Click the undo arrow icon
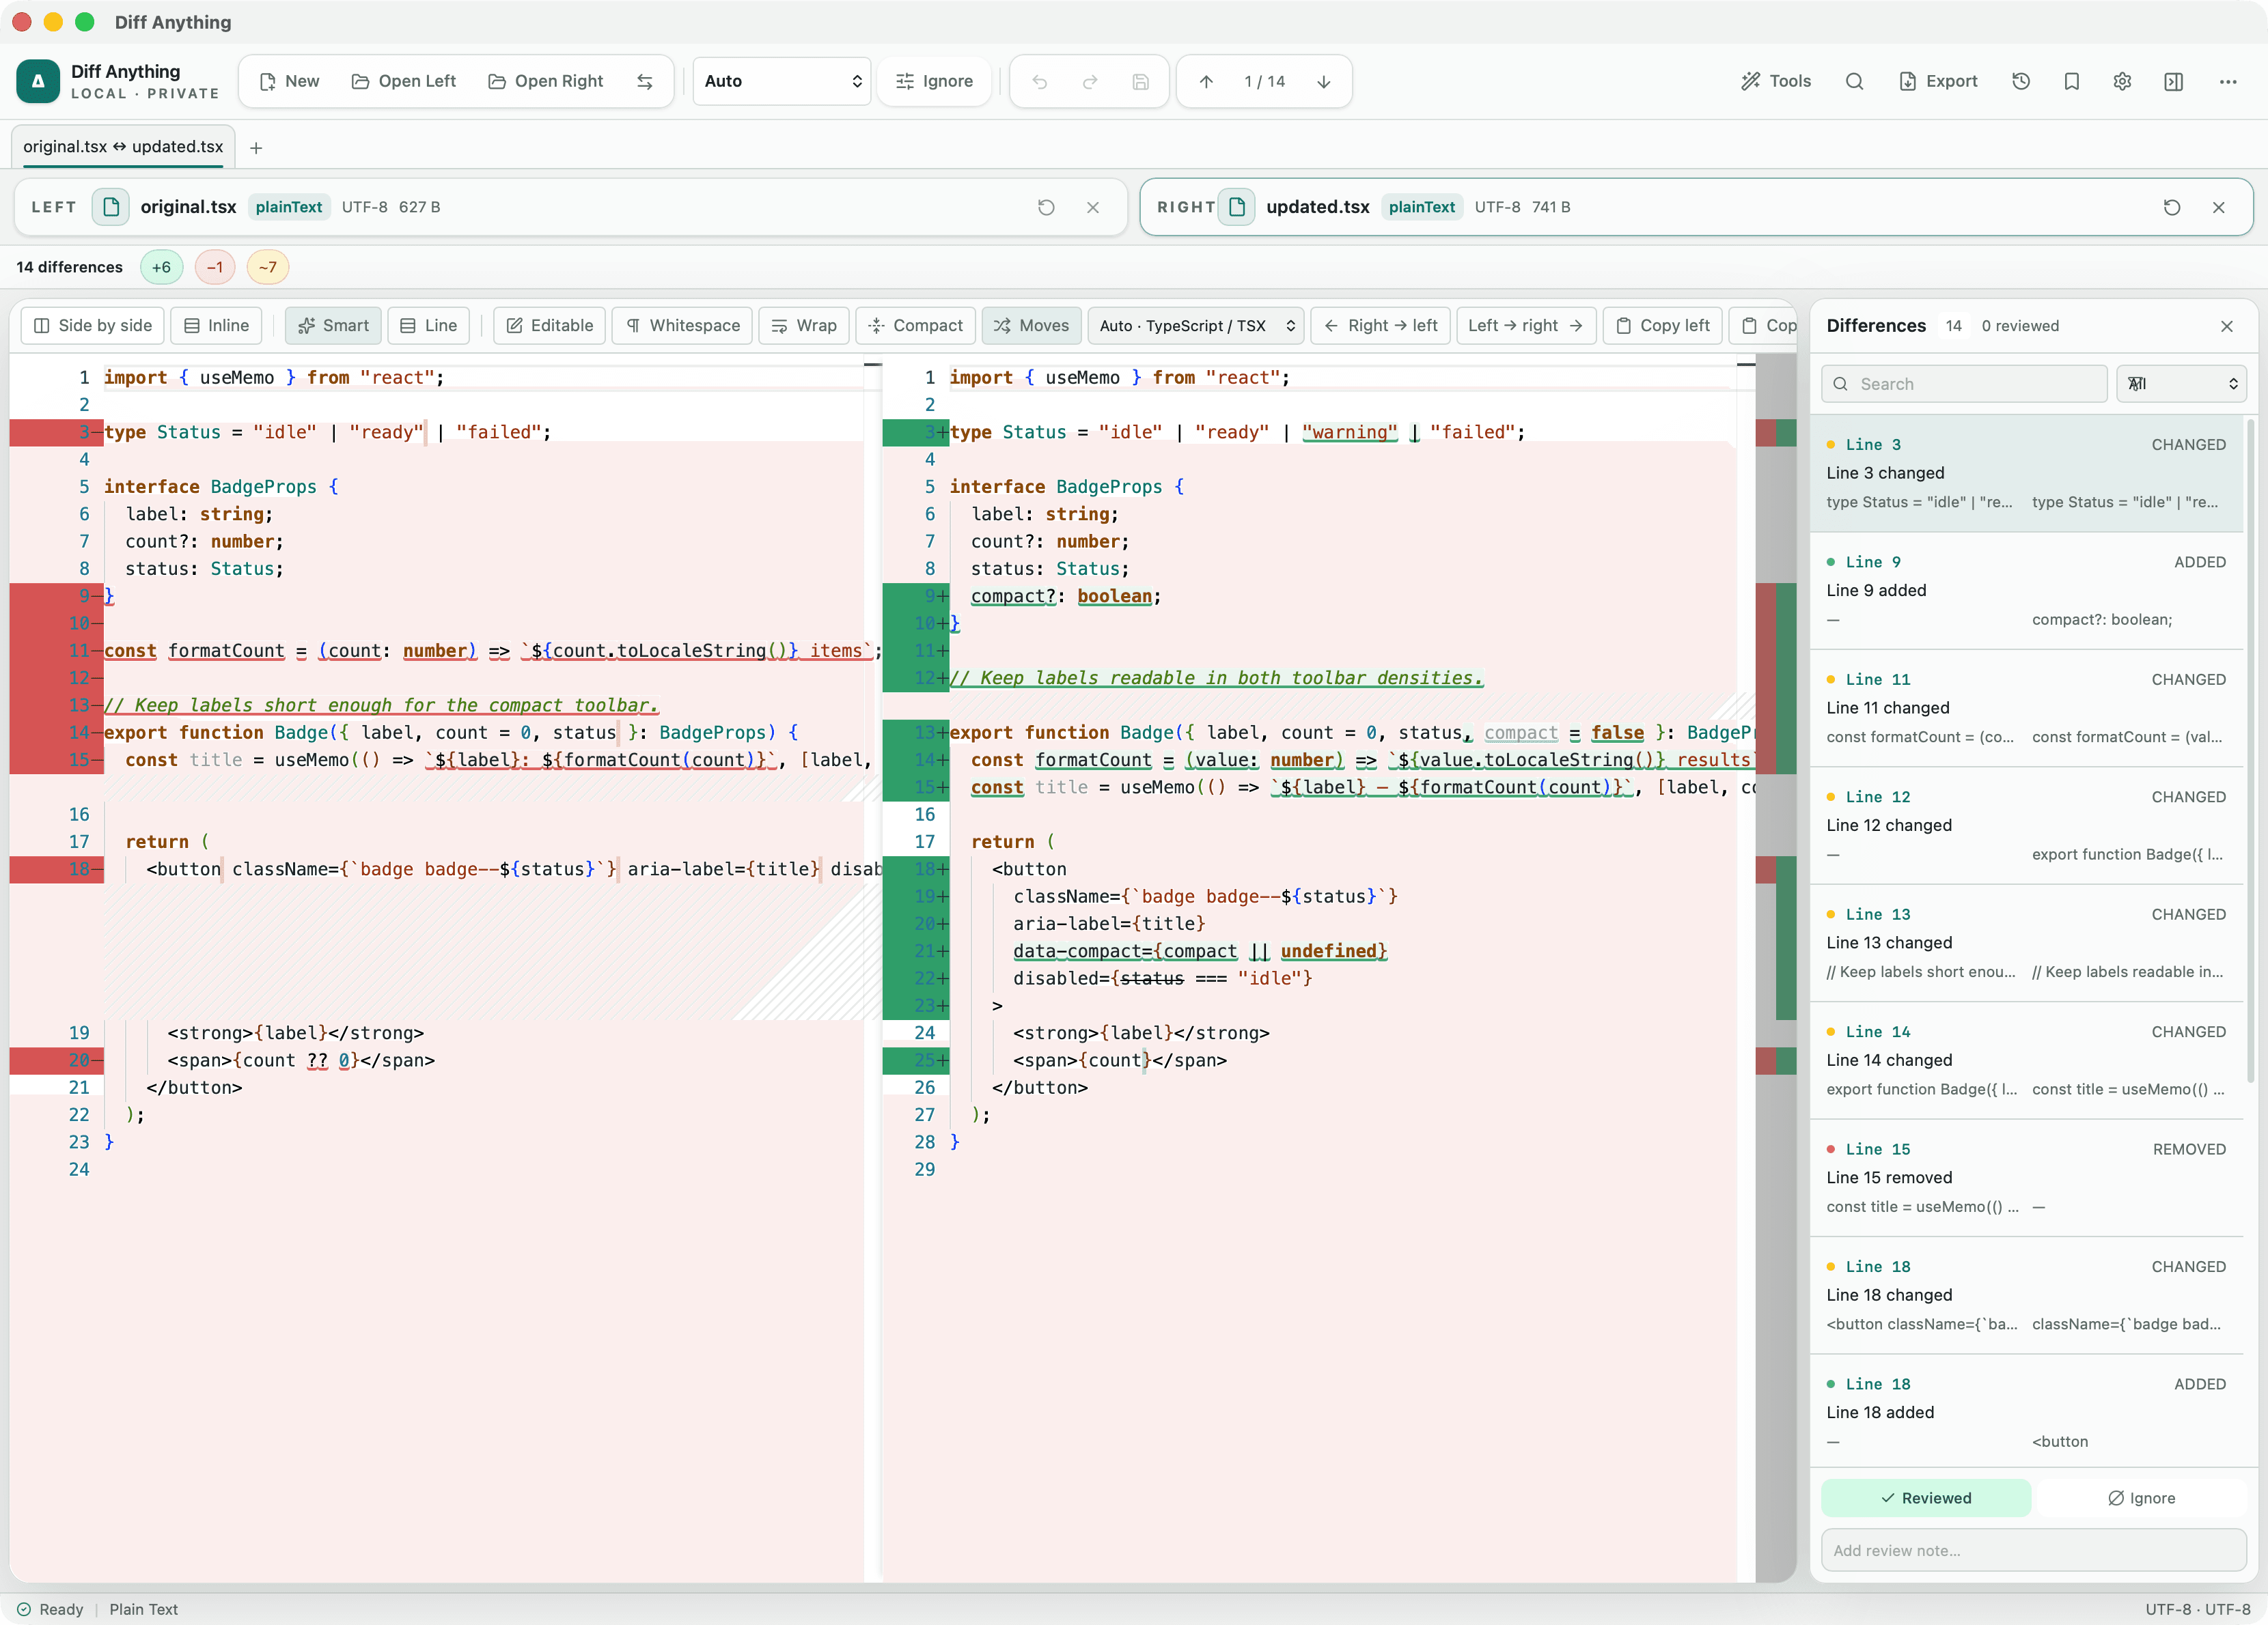Screen dimensions: 2268x1625 (x=1039, y=82)
